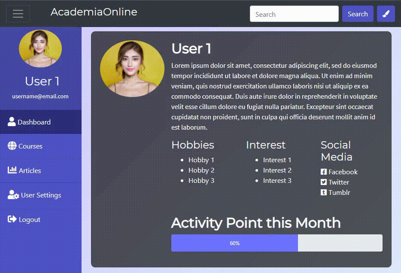Click the User Settings gear icon
401x273 pixels.
click(13, 194)
